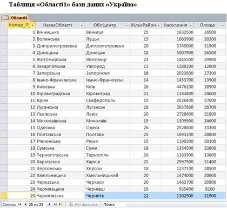This screenshot has width=227, height=208.
Task: Click area value 8100
Action: click(210, 189)
